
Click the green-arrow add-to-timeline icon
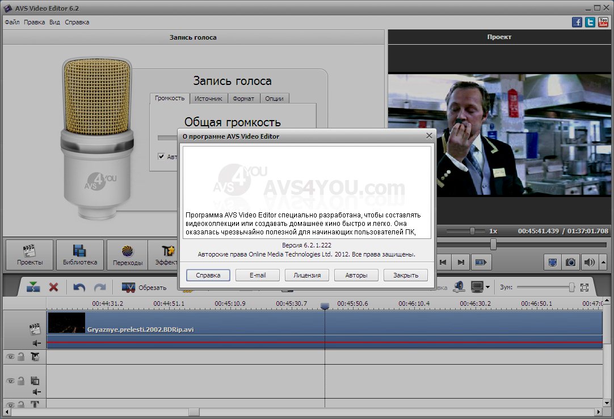click(33, 287)
